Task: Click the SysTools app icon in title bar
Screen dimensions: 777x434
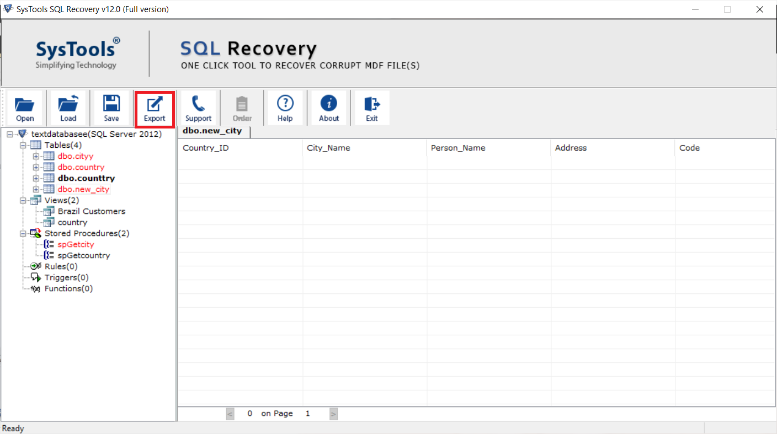Action: (8, 9)
